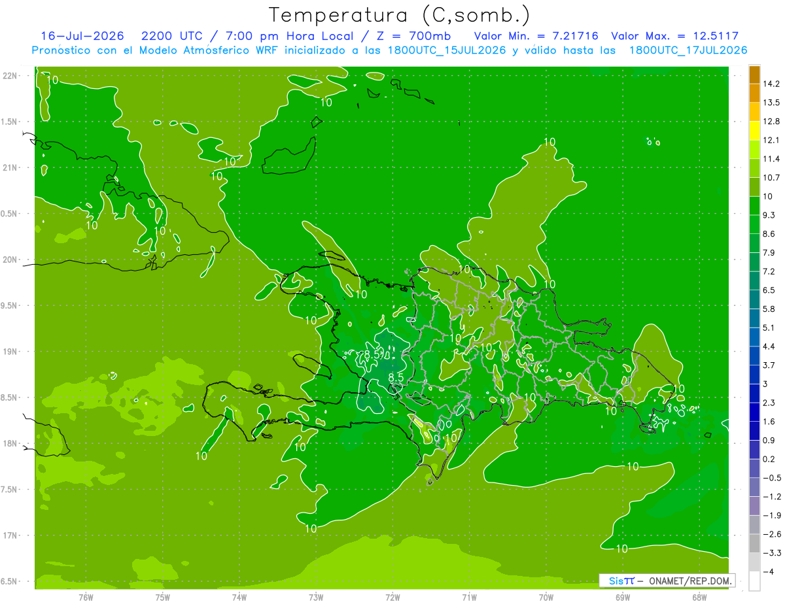Pick the white swatch below -4
The image size is (785, 606).
point(754,581)
